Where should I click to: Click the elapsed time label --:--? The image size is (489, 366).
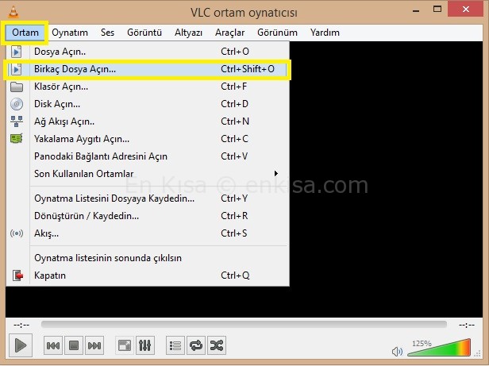(21, 326)
